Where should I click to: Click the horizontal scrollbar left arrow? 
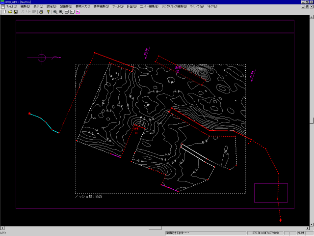pyautogui.click(x=2, y=228)
